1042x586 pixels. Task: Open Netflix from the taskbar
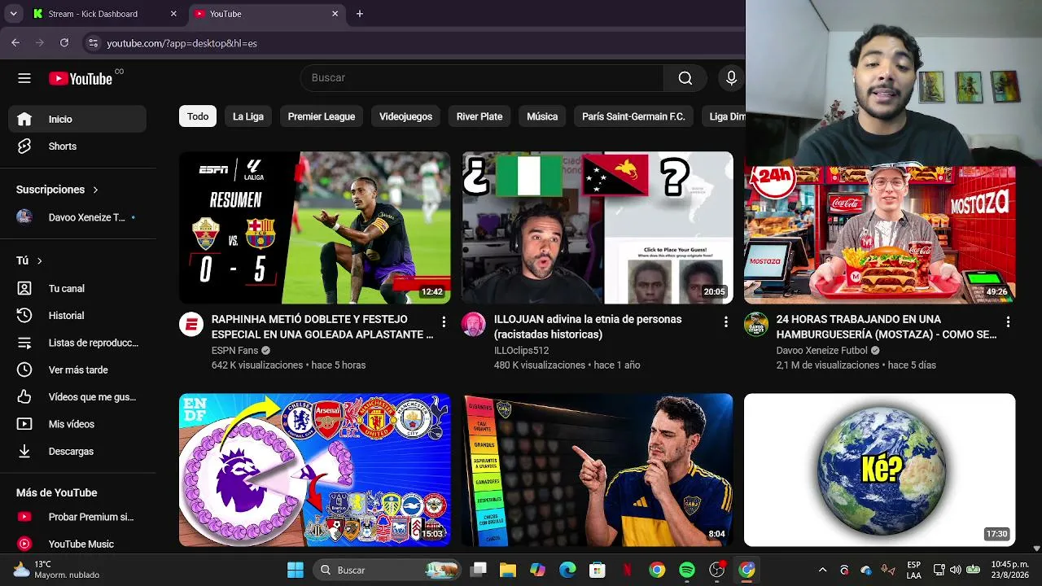(x=627, y=570)
